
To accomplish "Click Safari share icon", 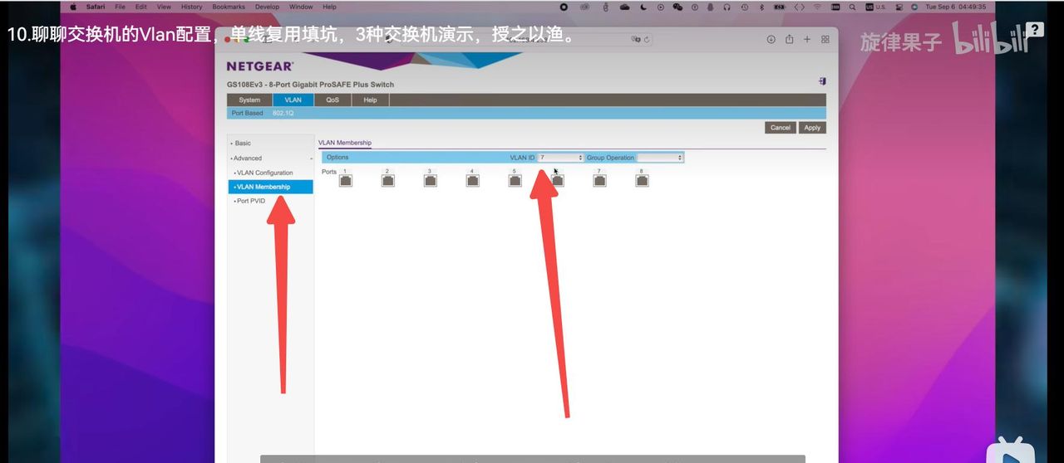I will [x=789, y=39].
